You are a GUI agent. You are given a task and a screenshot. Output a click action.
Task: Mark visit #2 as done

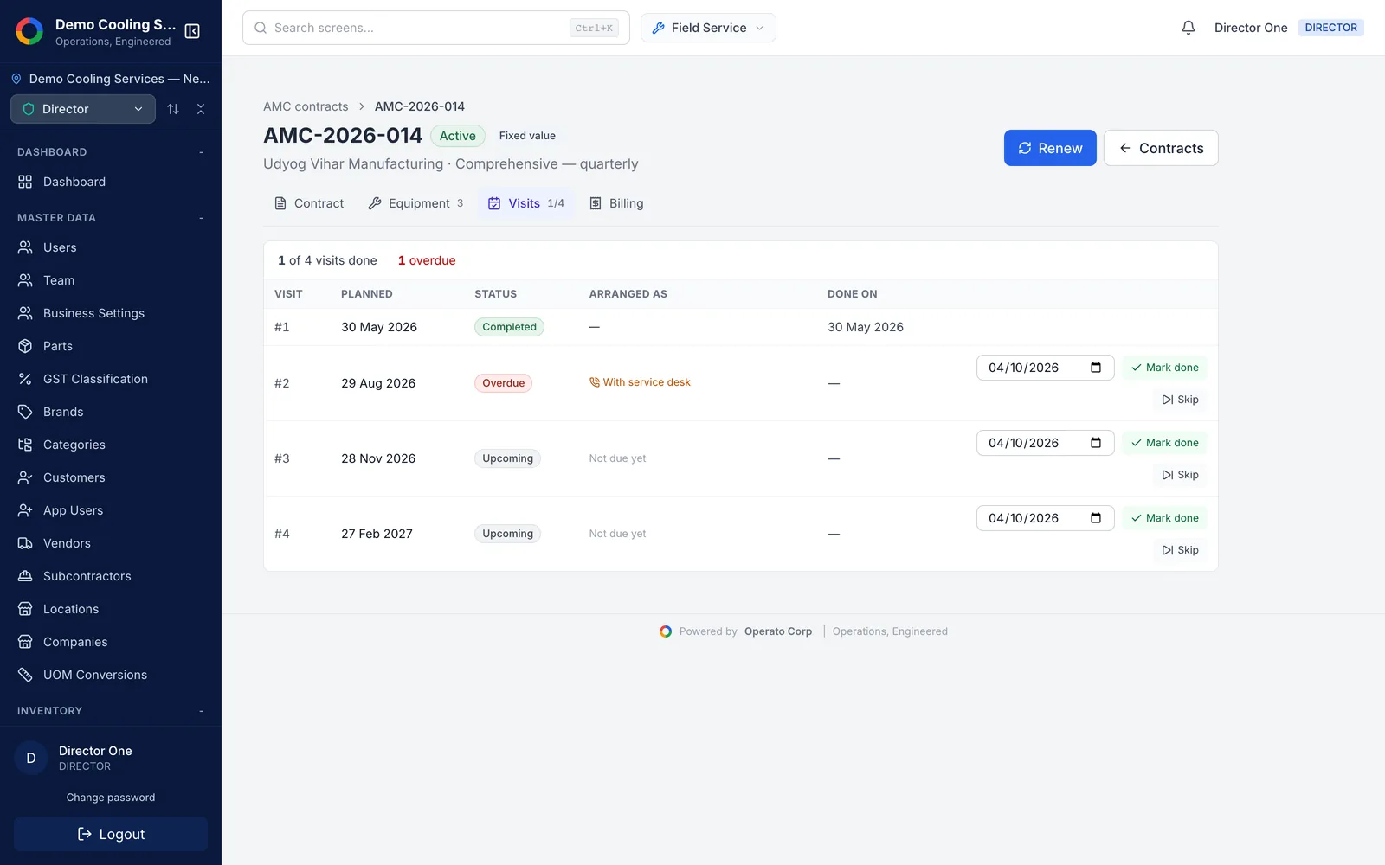[1164, 368]
